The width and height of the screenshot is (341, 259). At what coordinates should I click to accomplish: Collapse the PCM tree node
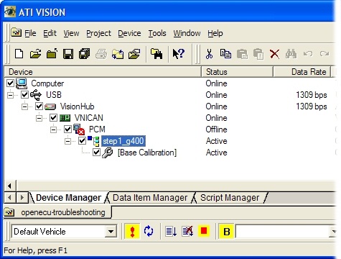[x=53, y=129]
